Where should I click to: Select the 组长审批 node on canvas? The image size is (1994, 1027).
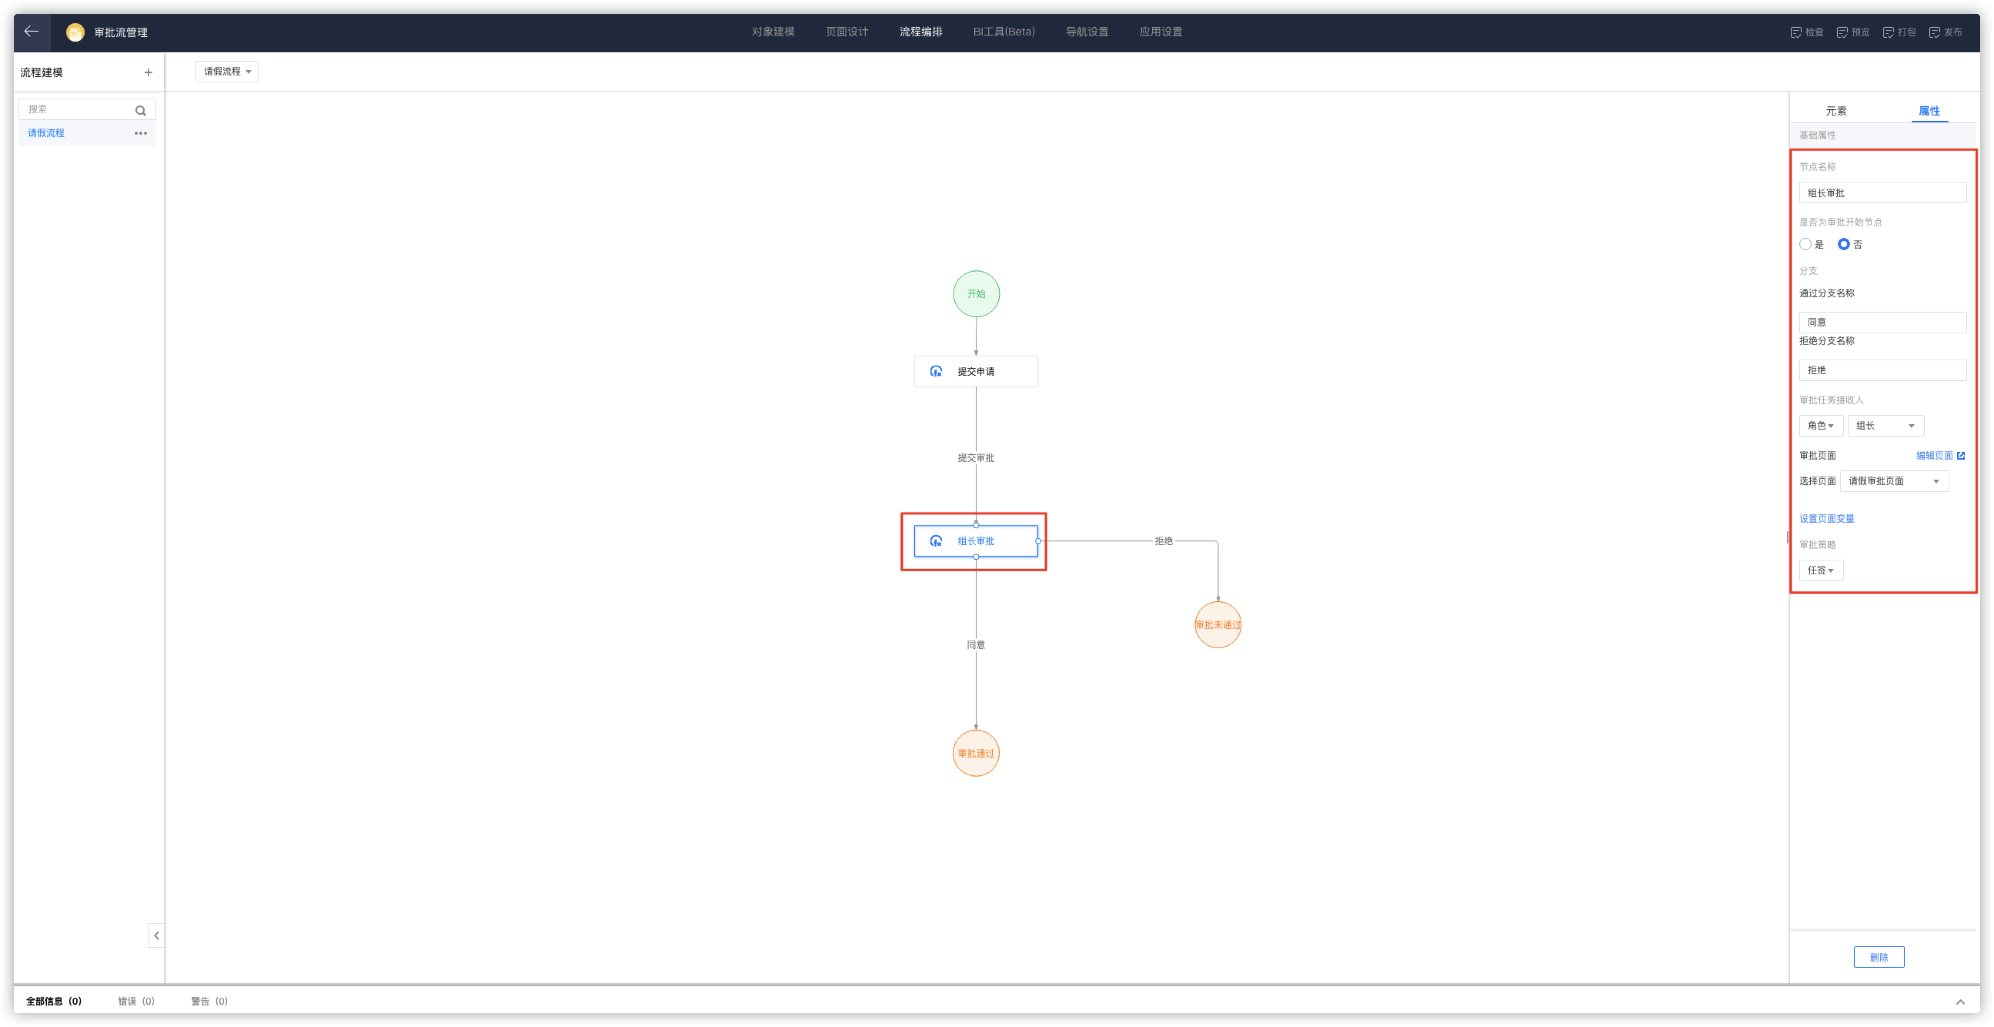click(975, 540)
